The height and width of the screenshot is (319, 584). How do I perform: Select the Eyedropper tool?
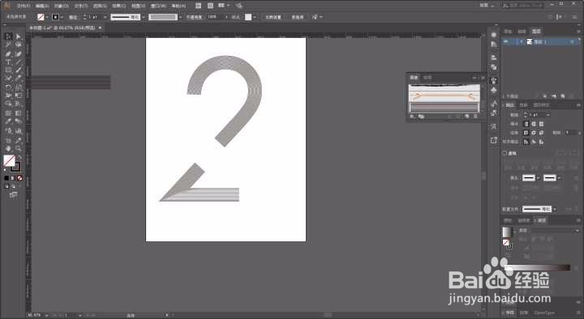[8, 121]
